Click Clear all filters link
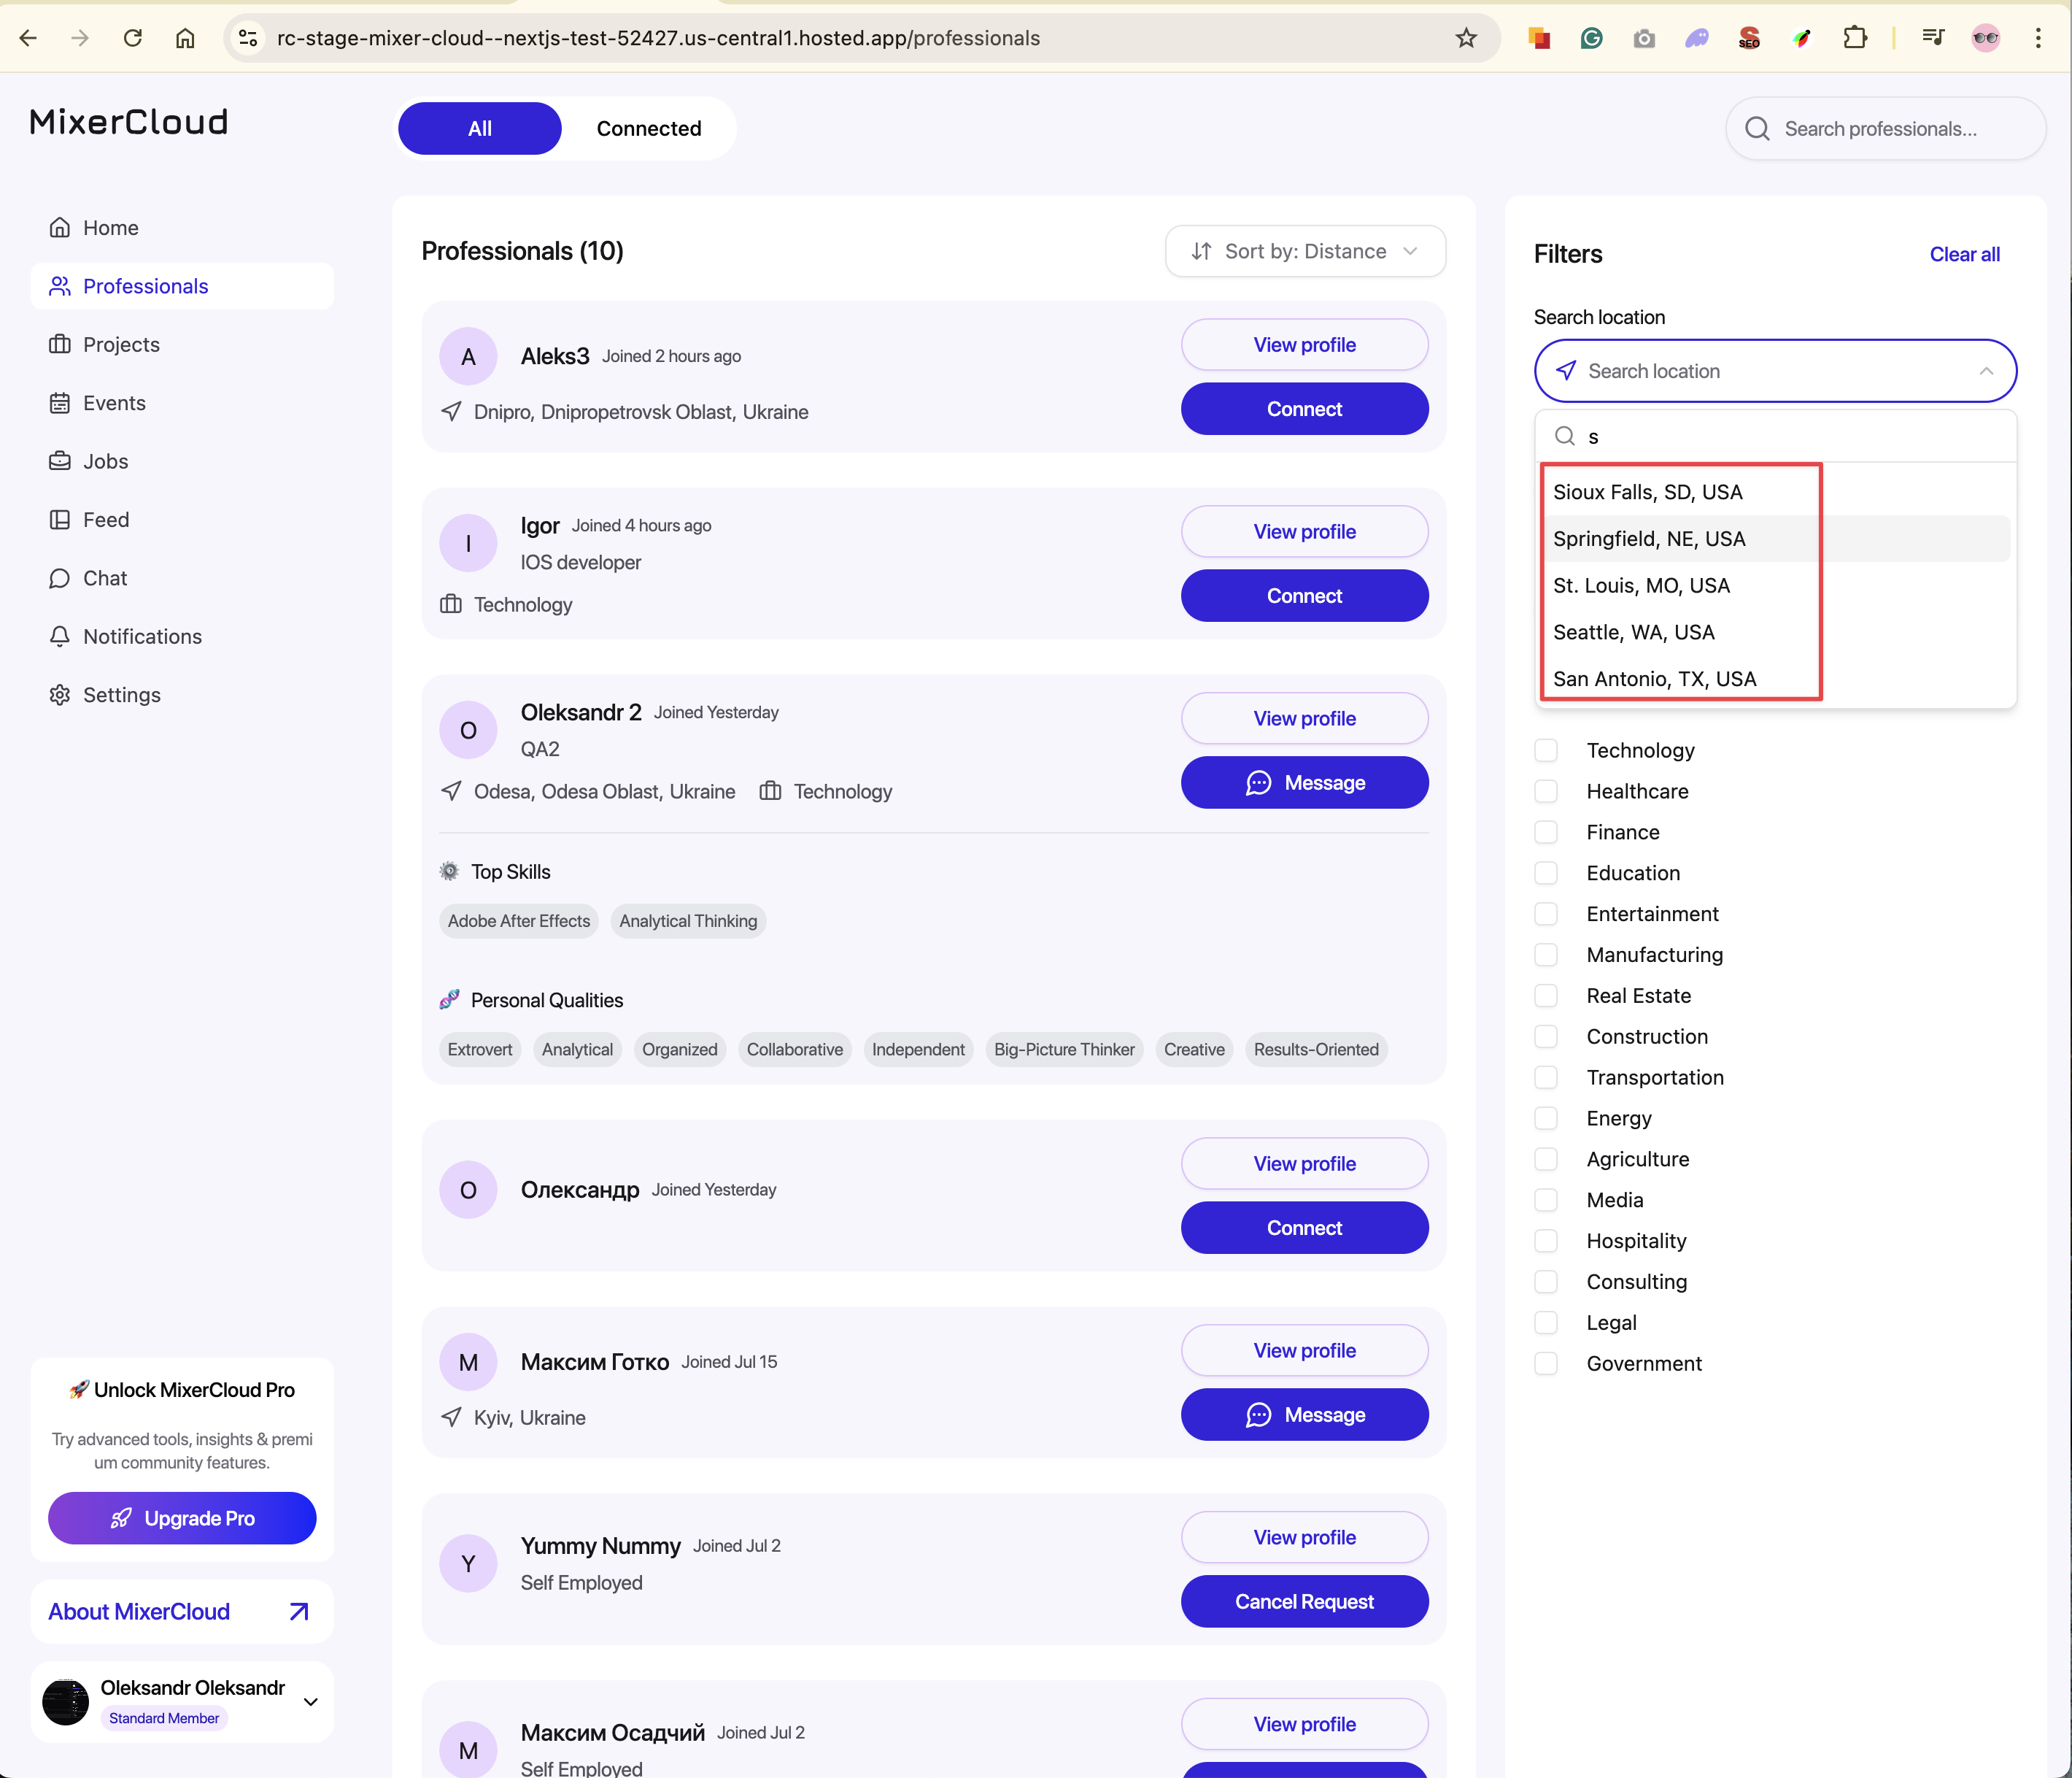Image resolution: width=2072 pixels, height=1778 pixels. pyautogui.click(x=1964, y=254)
